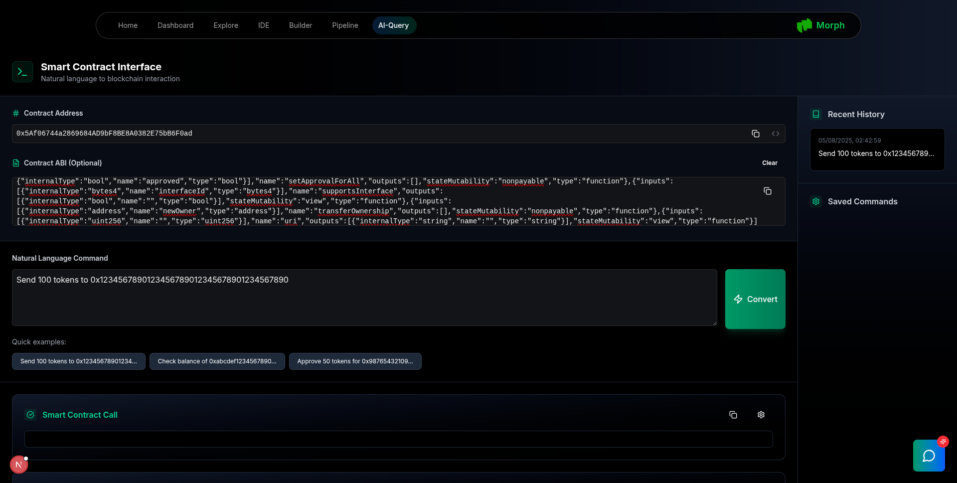This screenshot has width=957, height=483.
Task: Click the Morph logo in the navbar
Action: click(804, 25)
